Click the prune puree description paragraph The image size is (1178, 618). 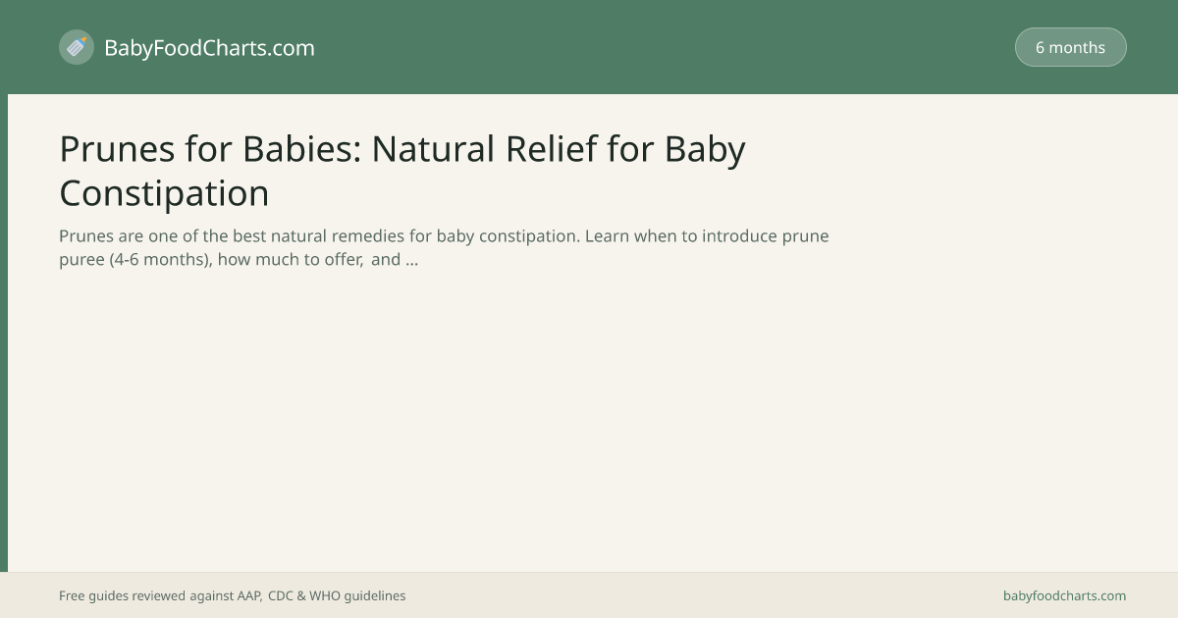click(x=444, y=248)
